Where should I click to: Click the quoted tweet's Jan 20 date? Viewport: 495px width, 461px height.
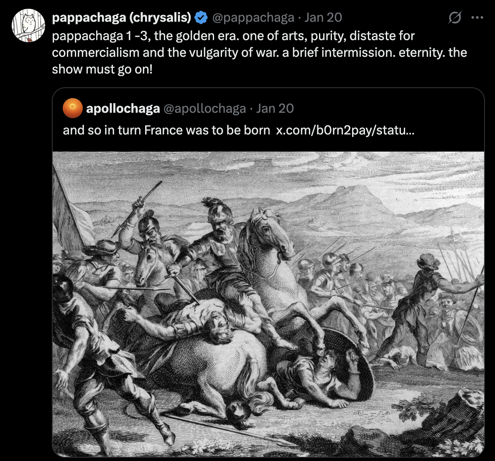(275, 109)
